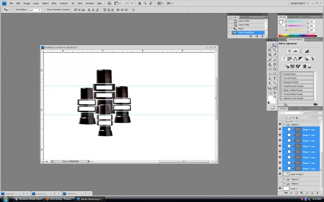Select the Eyedropper tool
Viewport: 324px width, 202px height.
tap(275, 55)
